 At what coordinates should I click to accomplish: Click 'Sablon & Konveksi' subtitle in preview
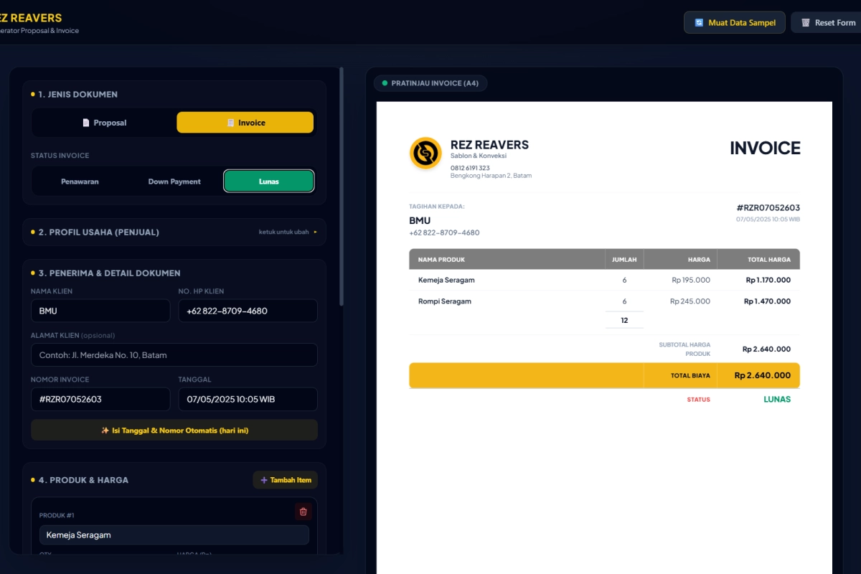[479, 156]
